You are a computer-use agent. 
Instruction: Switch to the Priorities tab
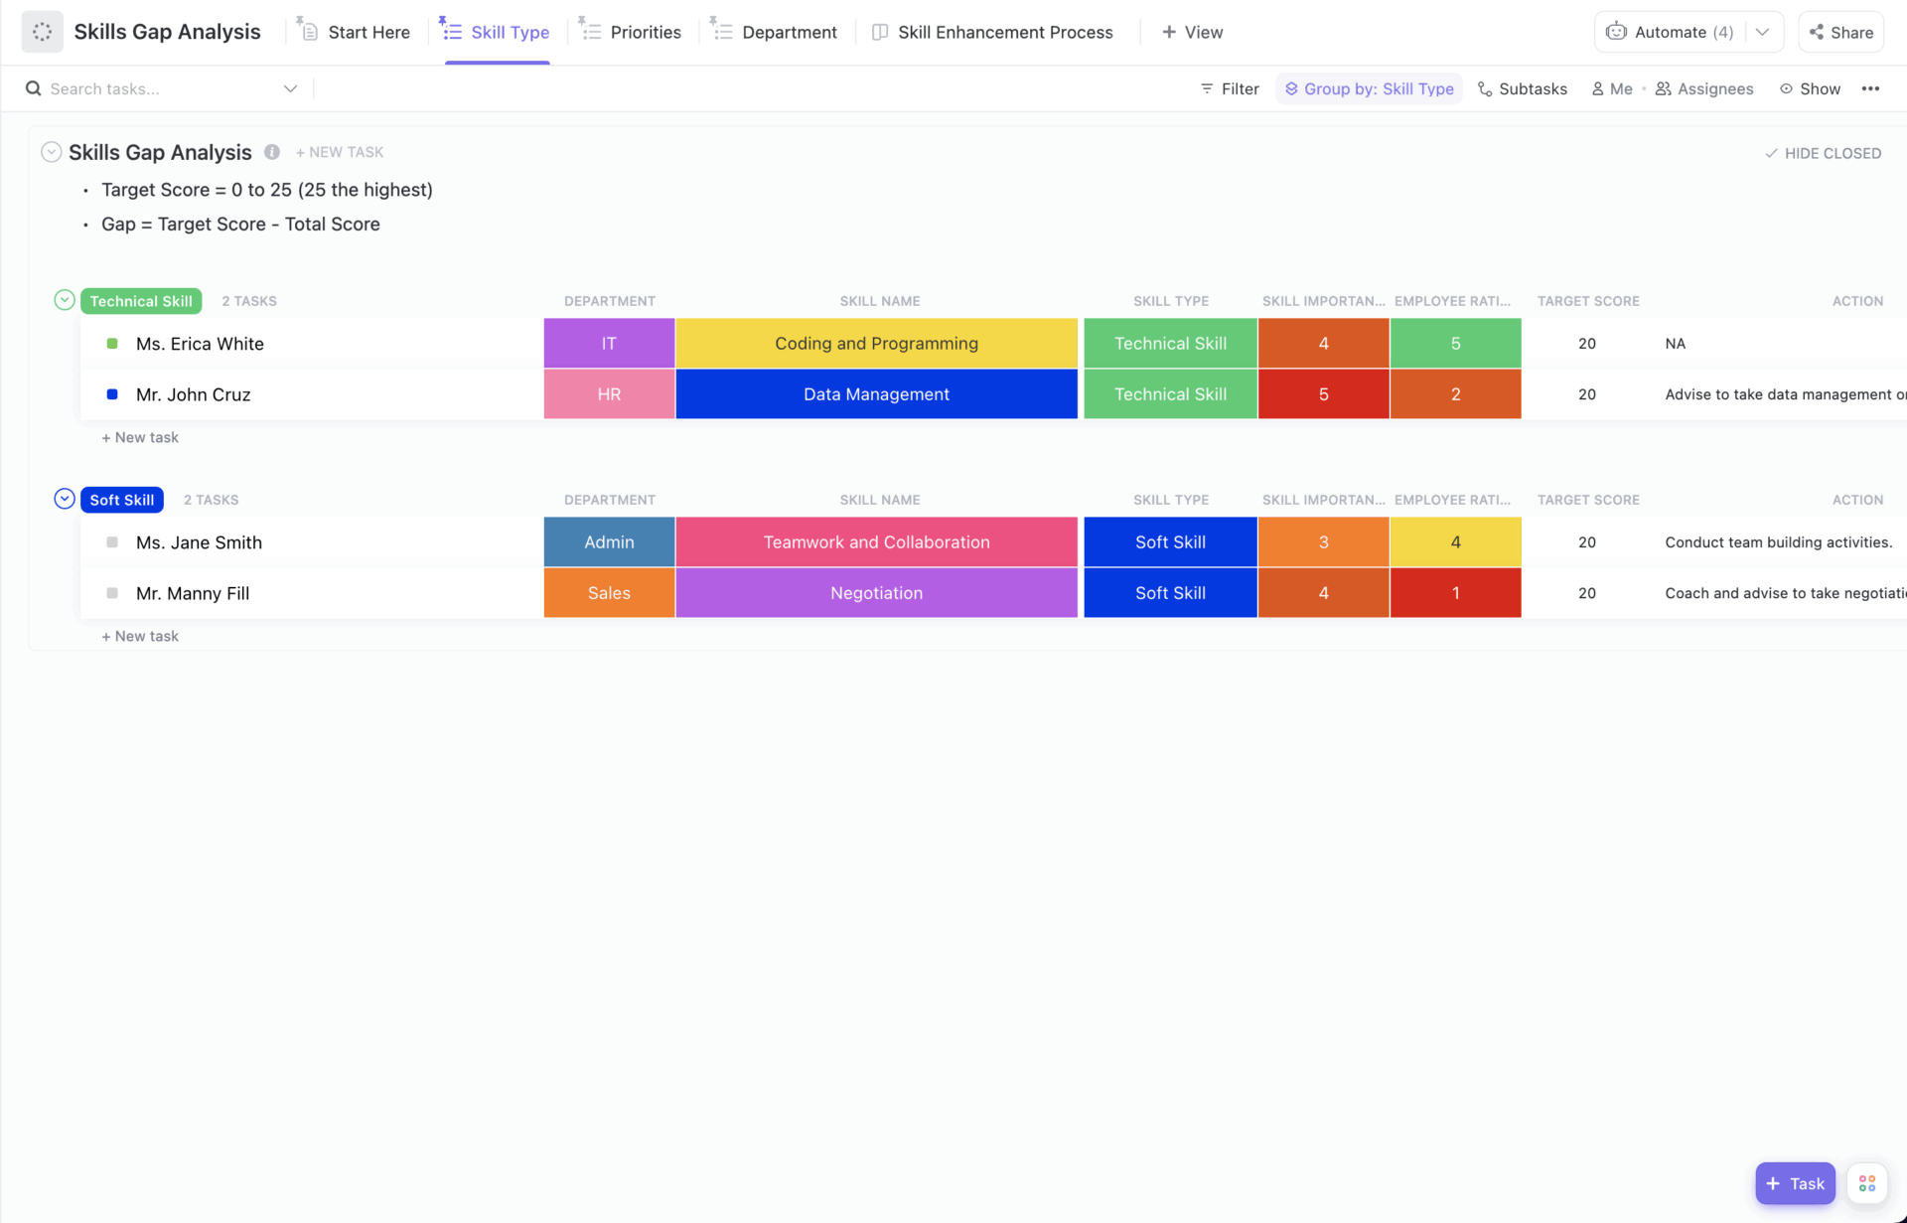tap(644, 31)
